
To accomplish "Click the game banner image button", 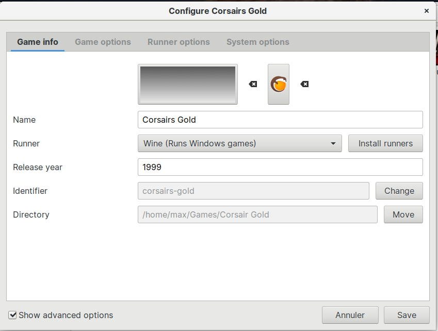I will click(187, 84).
